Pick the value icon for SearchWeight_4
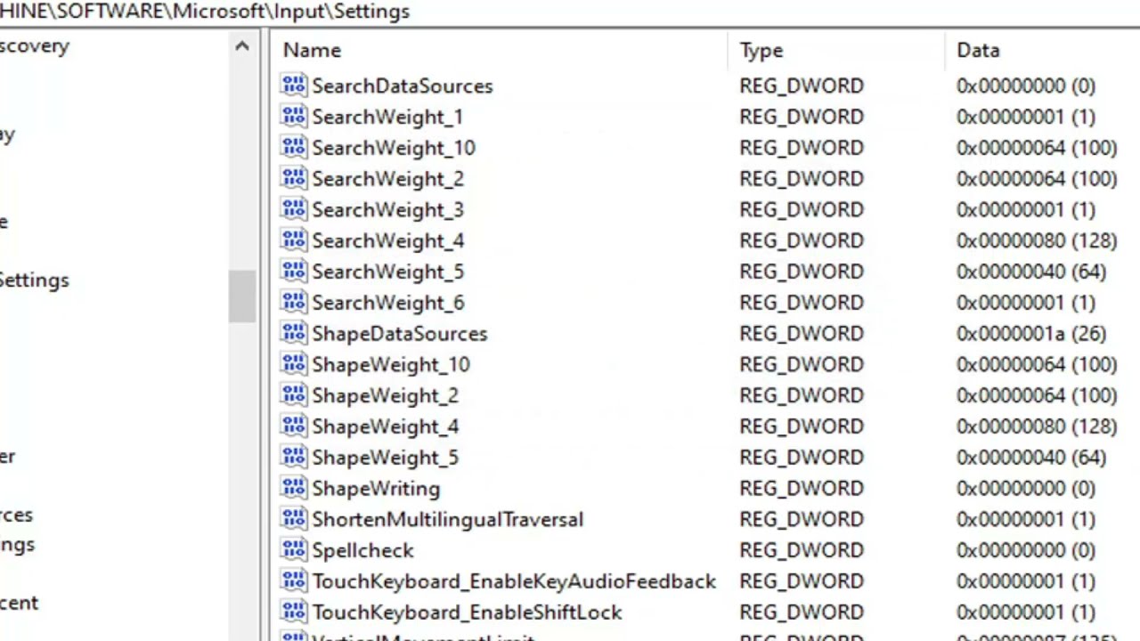Image resolution: width=1140 pixels, height=641 pixels. (293, 240)
